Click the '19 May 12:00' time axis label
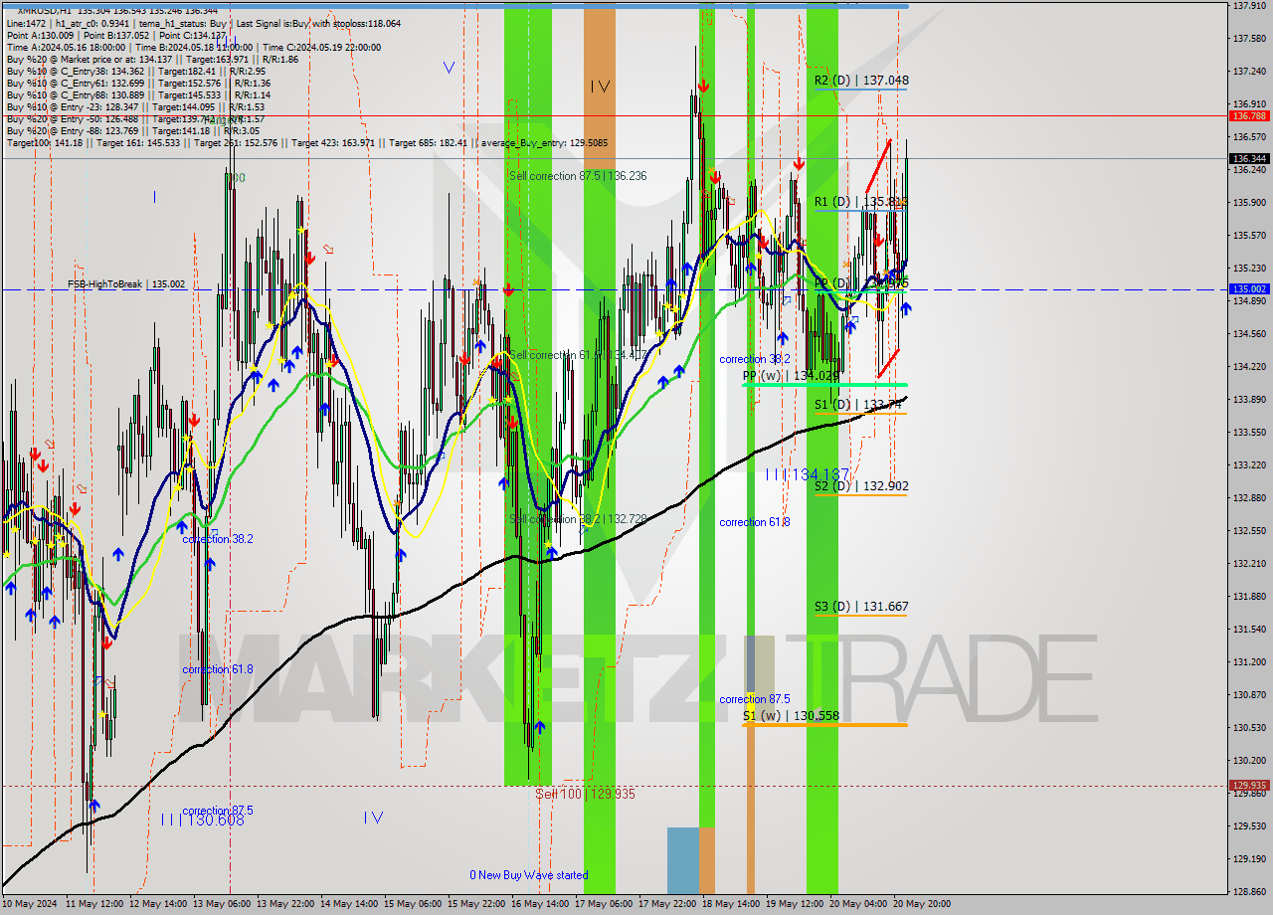Viewport: 1273px width, 915px height. tap(794, 904)
